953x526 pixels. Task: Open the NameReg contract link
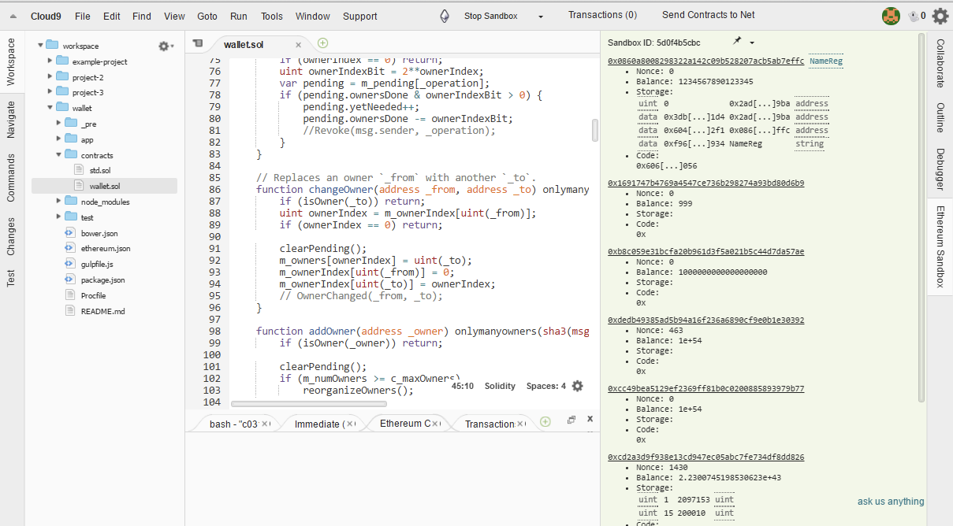(826, 61)
